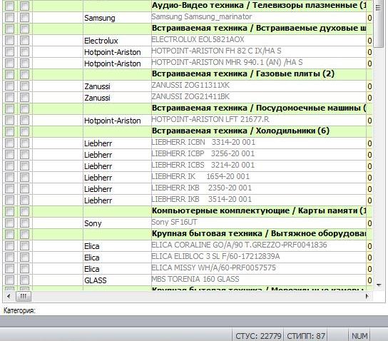388x341 pixels.
Task: Select group header Телевизоры плазменные
Action: (x=259, y=5)
